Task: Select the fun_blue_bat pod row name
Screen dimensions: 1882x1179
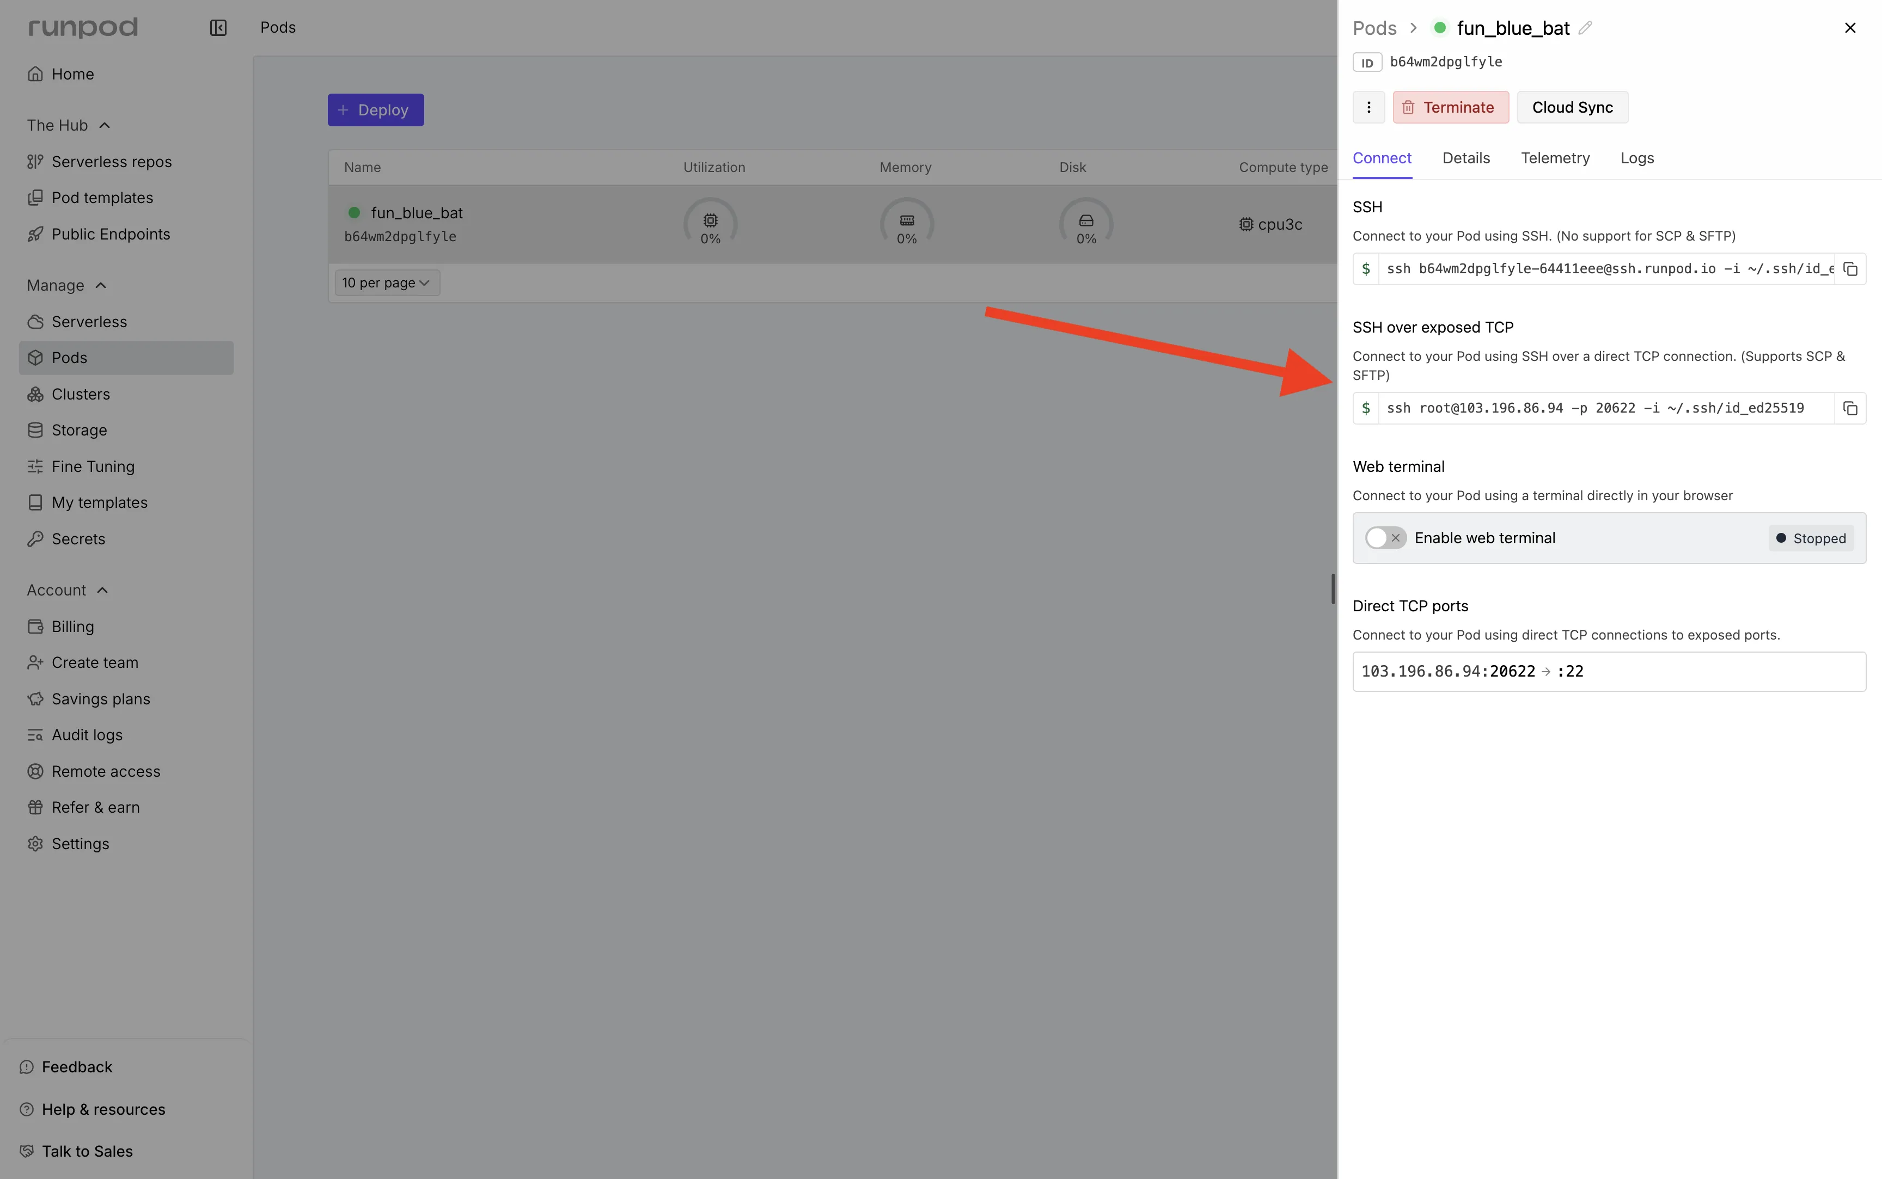Action: point(417,213)
